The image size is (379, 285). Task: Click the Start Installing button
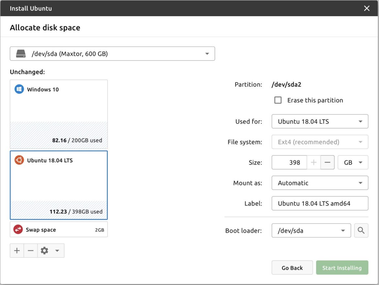click(342, 268)
